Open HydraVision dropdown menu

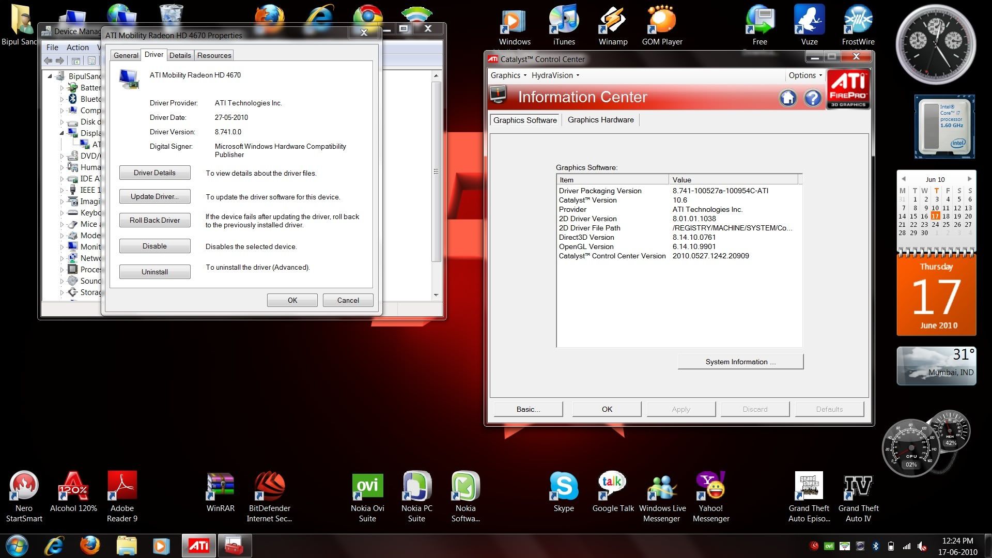coord(555,75)
